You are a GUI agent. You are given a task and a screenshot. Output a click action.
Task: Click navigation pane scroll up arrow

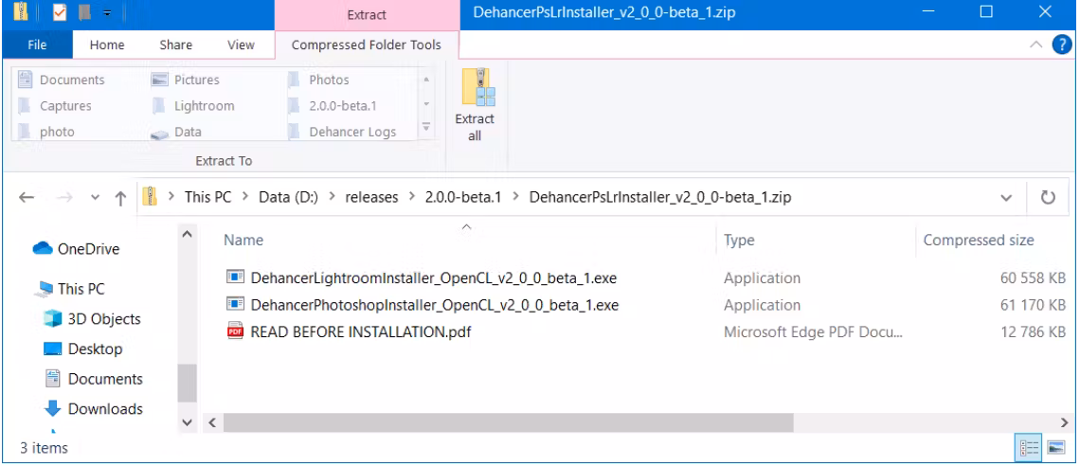tap(187, 234)
